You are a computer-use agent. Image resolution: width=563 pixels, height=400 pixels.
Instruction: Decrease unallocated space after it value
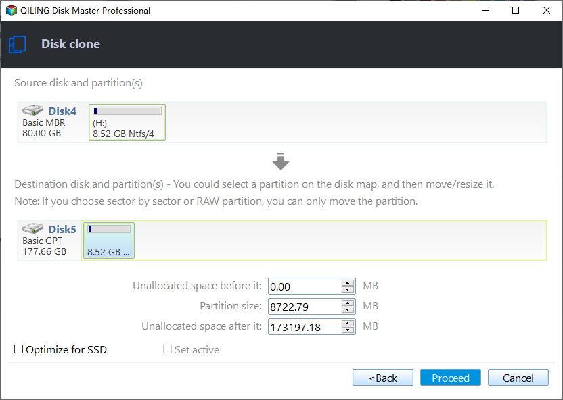point(348,330)
